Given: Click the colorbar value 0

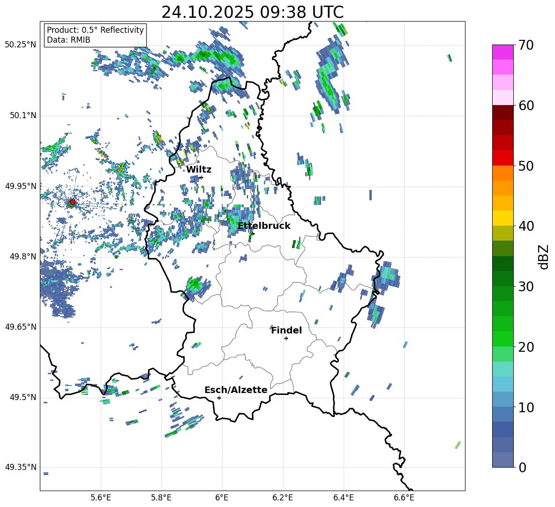Looking at the screenshot, I should coord(522,467).
